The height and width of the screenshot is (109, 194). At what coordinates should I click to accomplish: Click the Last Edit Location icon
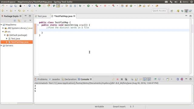click(19, 11)
